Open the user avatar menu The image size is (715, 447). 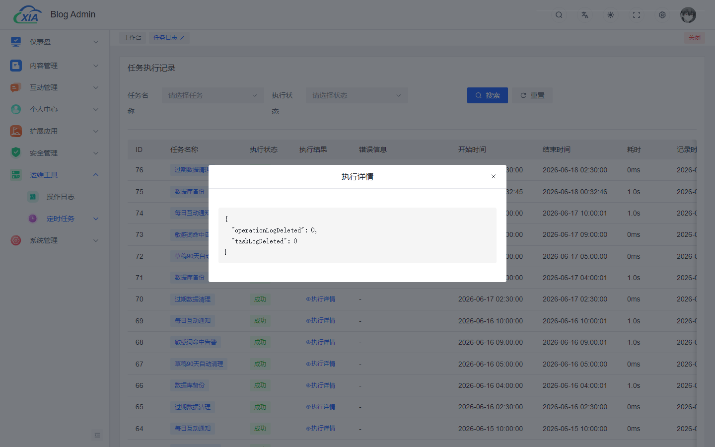pos(688,15)
